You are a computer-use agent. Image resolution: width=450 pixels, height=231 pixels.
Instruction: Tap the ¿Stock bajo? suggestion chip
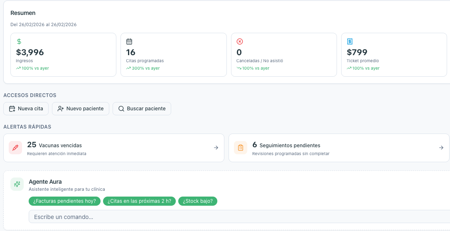click(198, 201)
